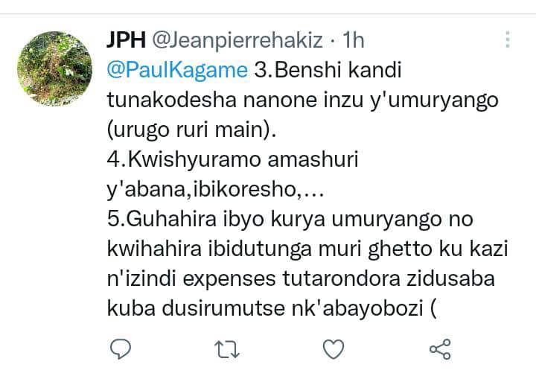Select the line beginning '5.Guhahira ibyo kurya'
Viewport: 536px width, 373px height.
(290, 220)
